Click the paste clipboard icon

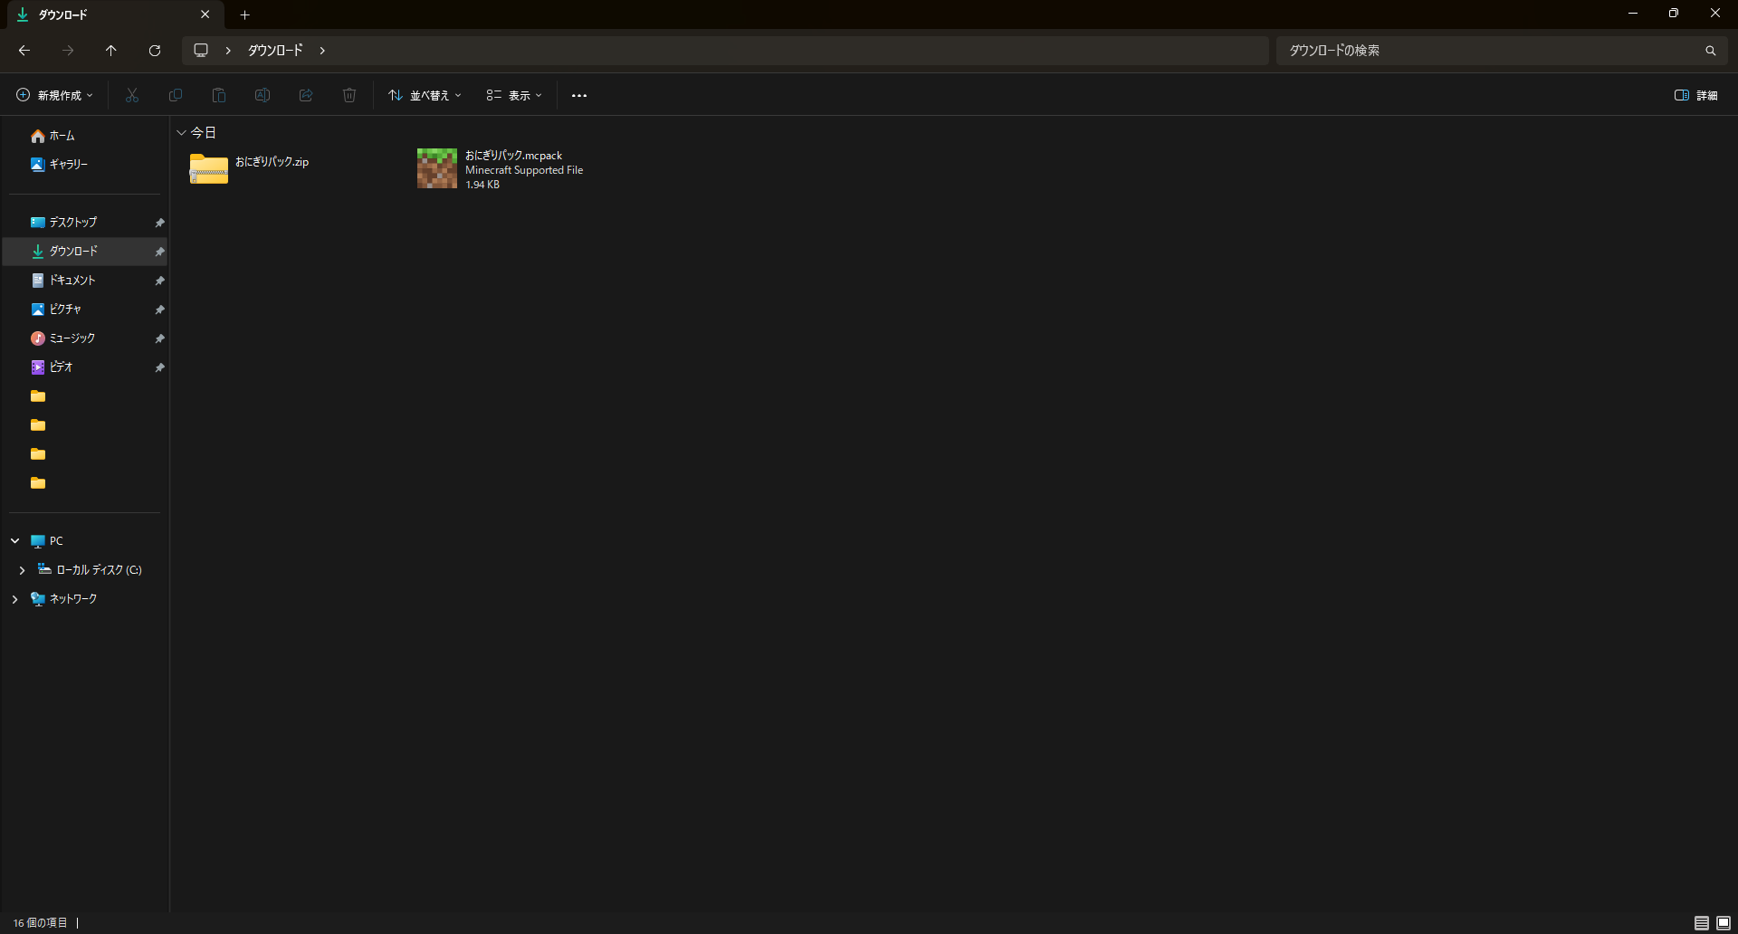[219, 95]
